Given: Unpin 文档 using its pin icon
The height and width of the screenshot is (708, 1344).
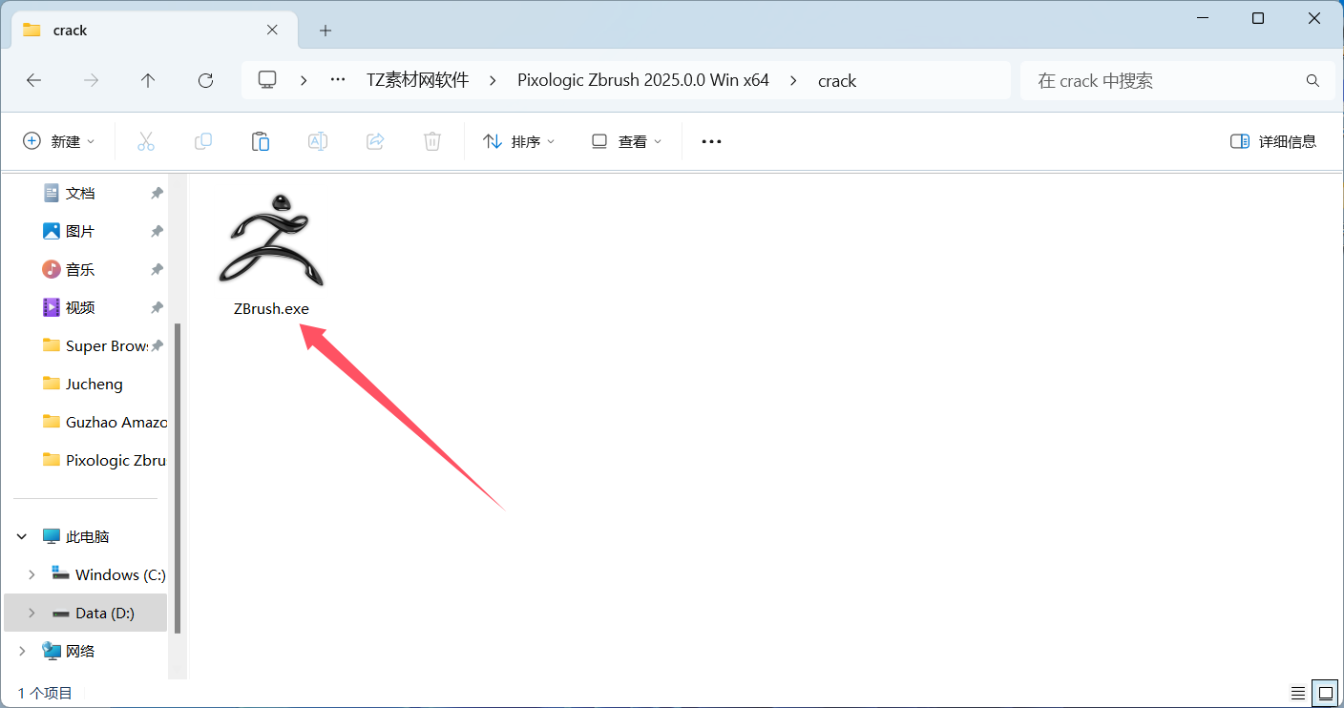Looking at the screenshot, I should pos(157,193).
